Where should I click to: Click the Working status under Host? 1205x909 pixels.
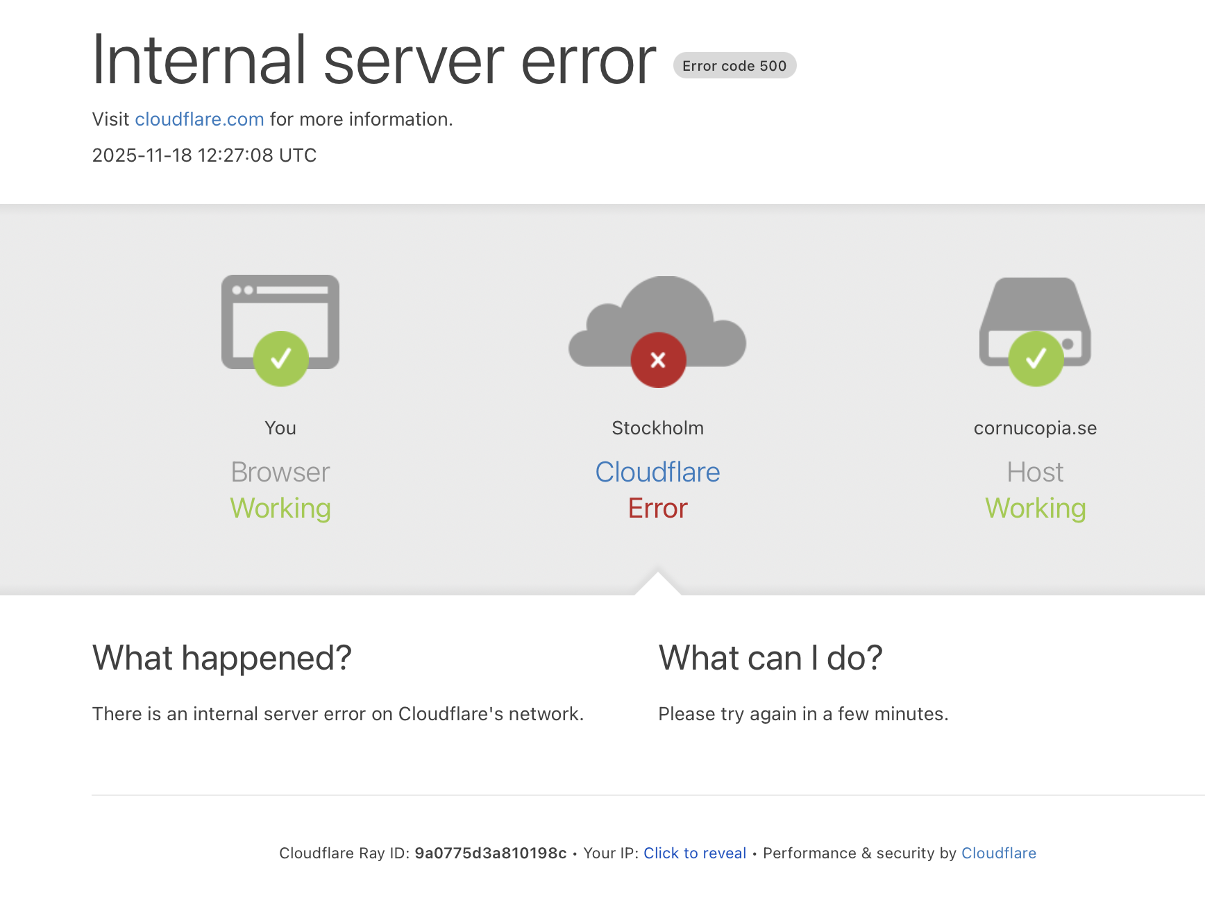[1035, 508]
